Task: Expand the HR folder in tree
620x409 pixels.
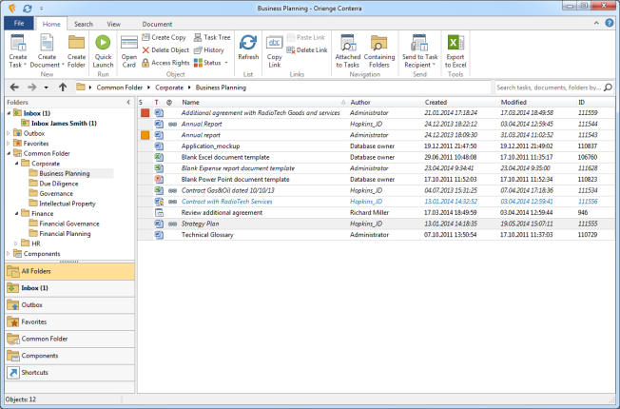Action: tap(17, 243)
